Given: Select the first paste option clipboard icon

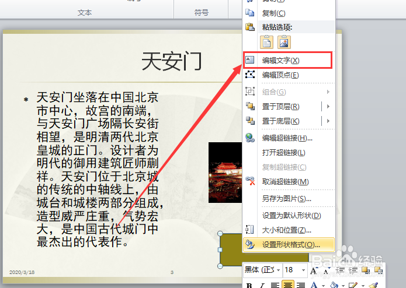Looking at the screenshot, I should [x=267, y=42].
